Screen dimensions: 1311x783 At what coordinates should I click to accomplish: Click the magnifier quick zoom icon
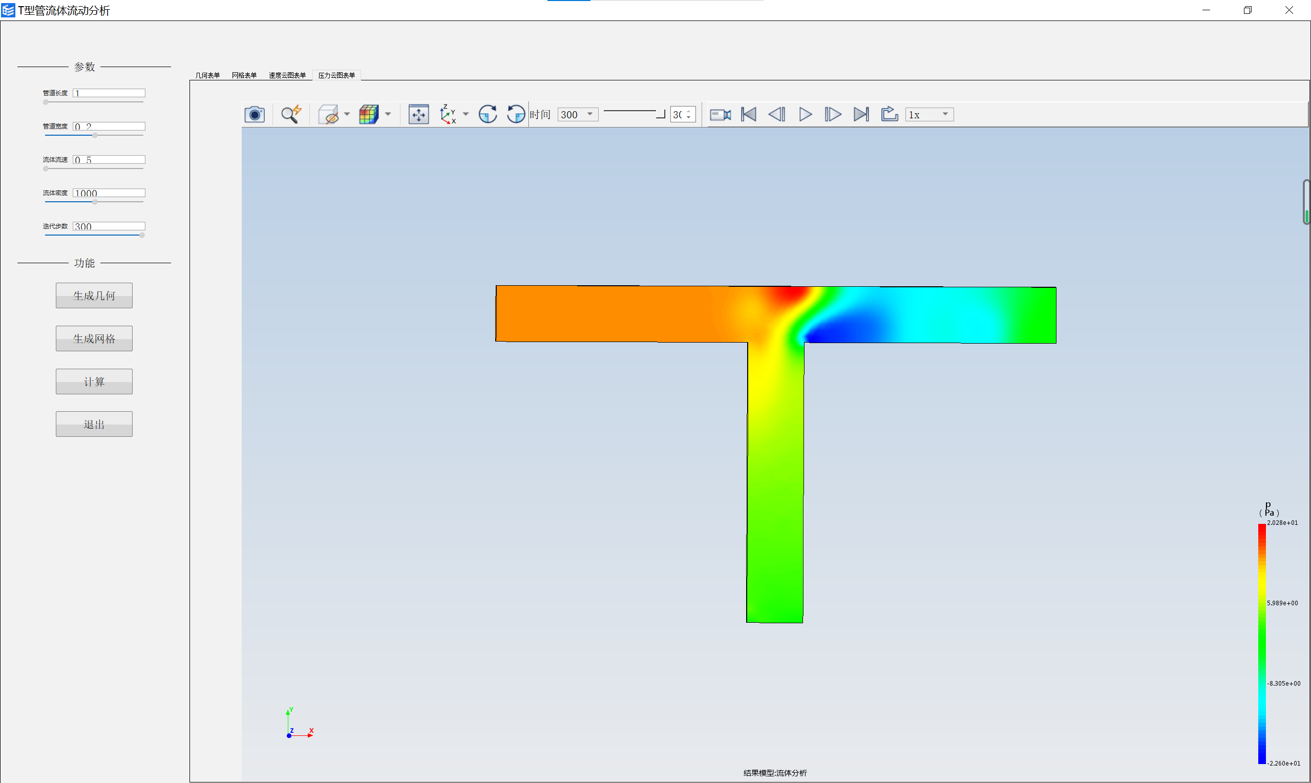[x=291, y=115]
